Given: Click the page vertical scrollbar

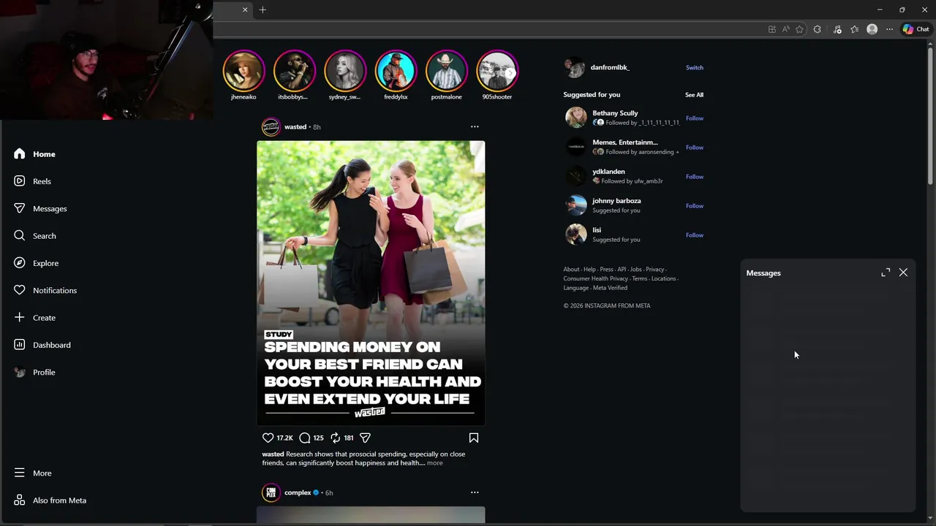Looking at the screenshot, I should tap(930, 117).
